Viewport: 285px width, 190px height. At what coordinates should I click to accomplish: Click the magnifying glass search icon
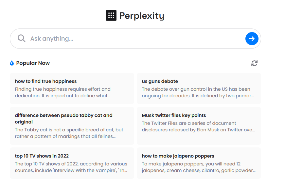point(22,39)
